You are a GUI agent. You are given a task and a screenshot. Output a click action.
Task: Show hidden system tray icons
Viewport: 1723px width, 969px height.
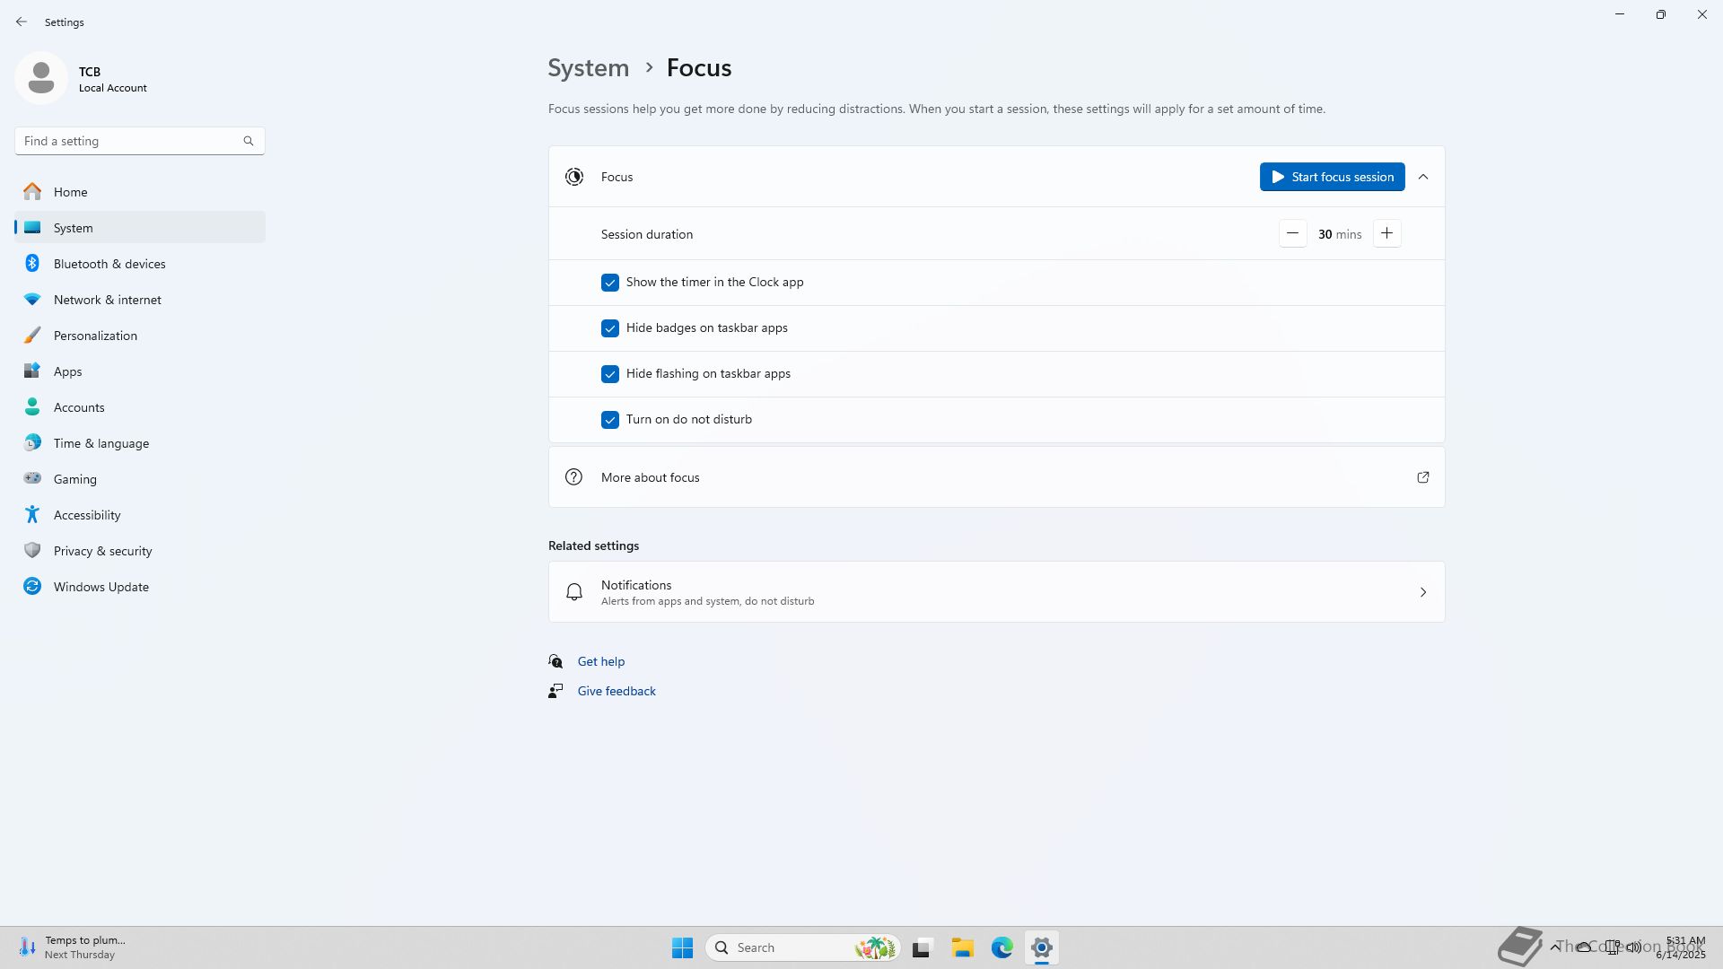click(x=1555, y=947)
